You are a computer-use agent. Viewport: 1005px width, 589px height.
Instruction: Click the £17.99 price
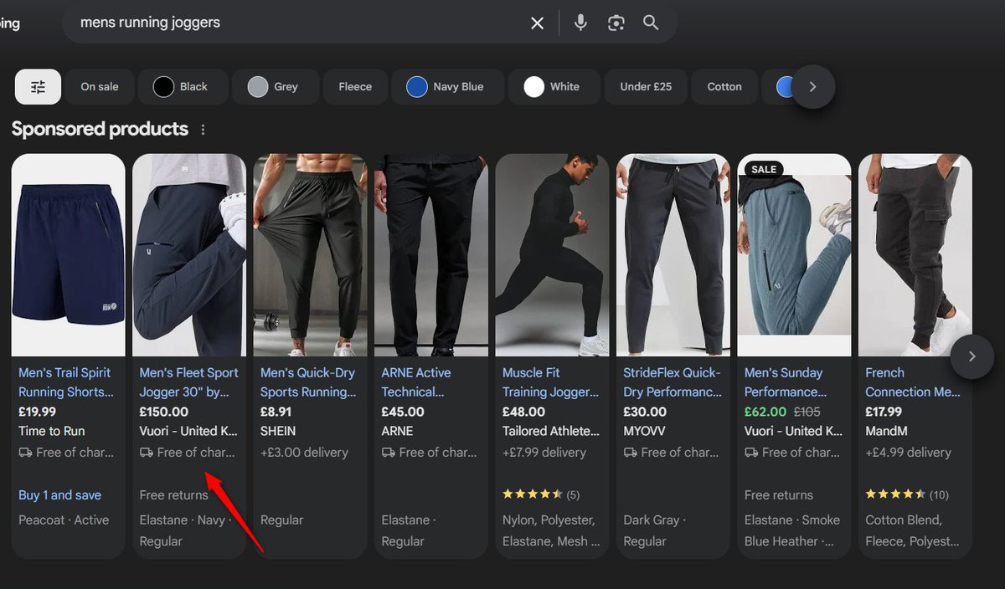[884, 412]
